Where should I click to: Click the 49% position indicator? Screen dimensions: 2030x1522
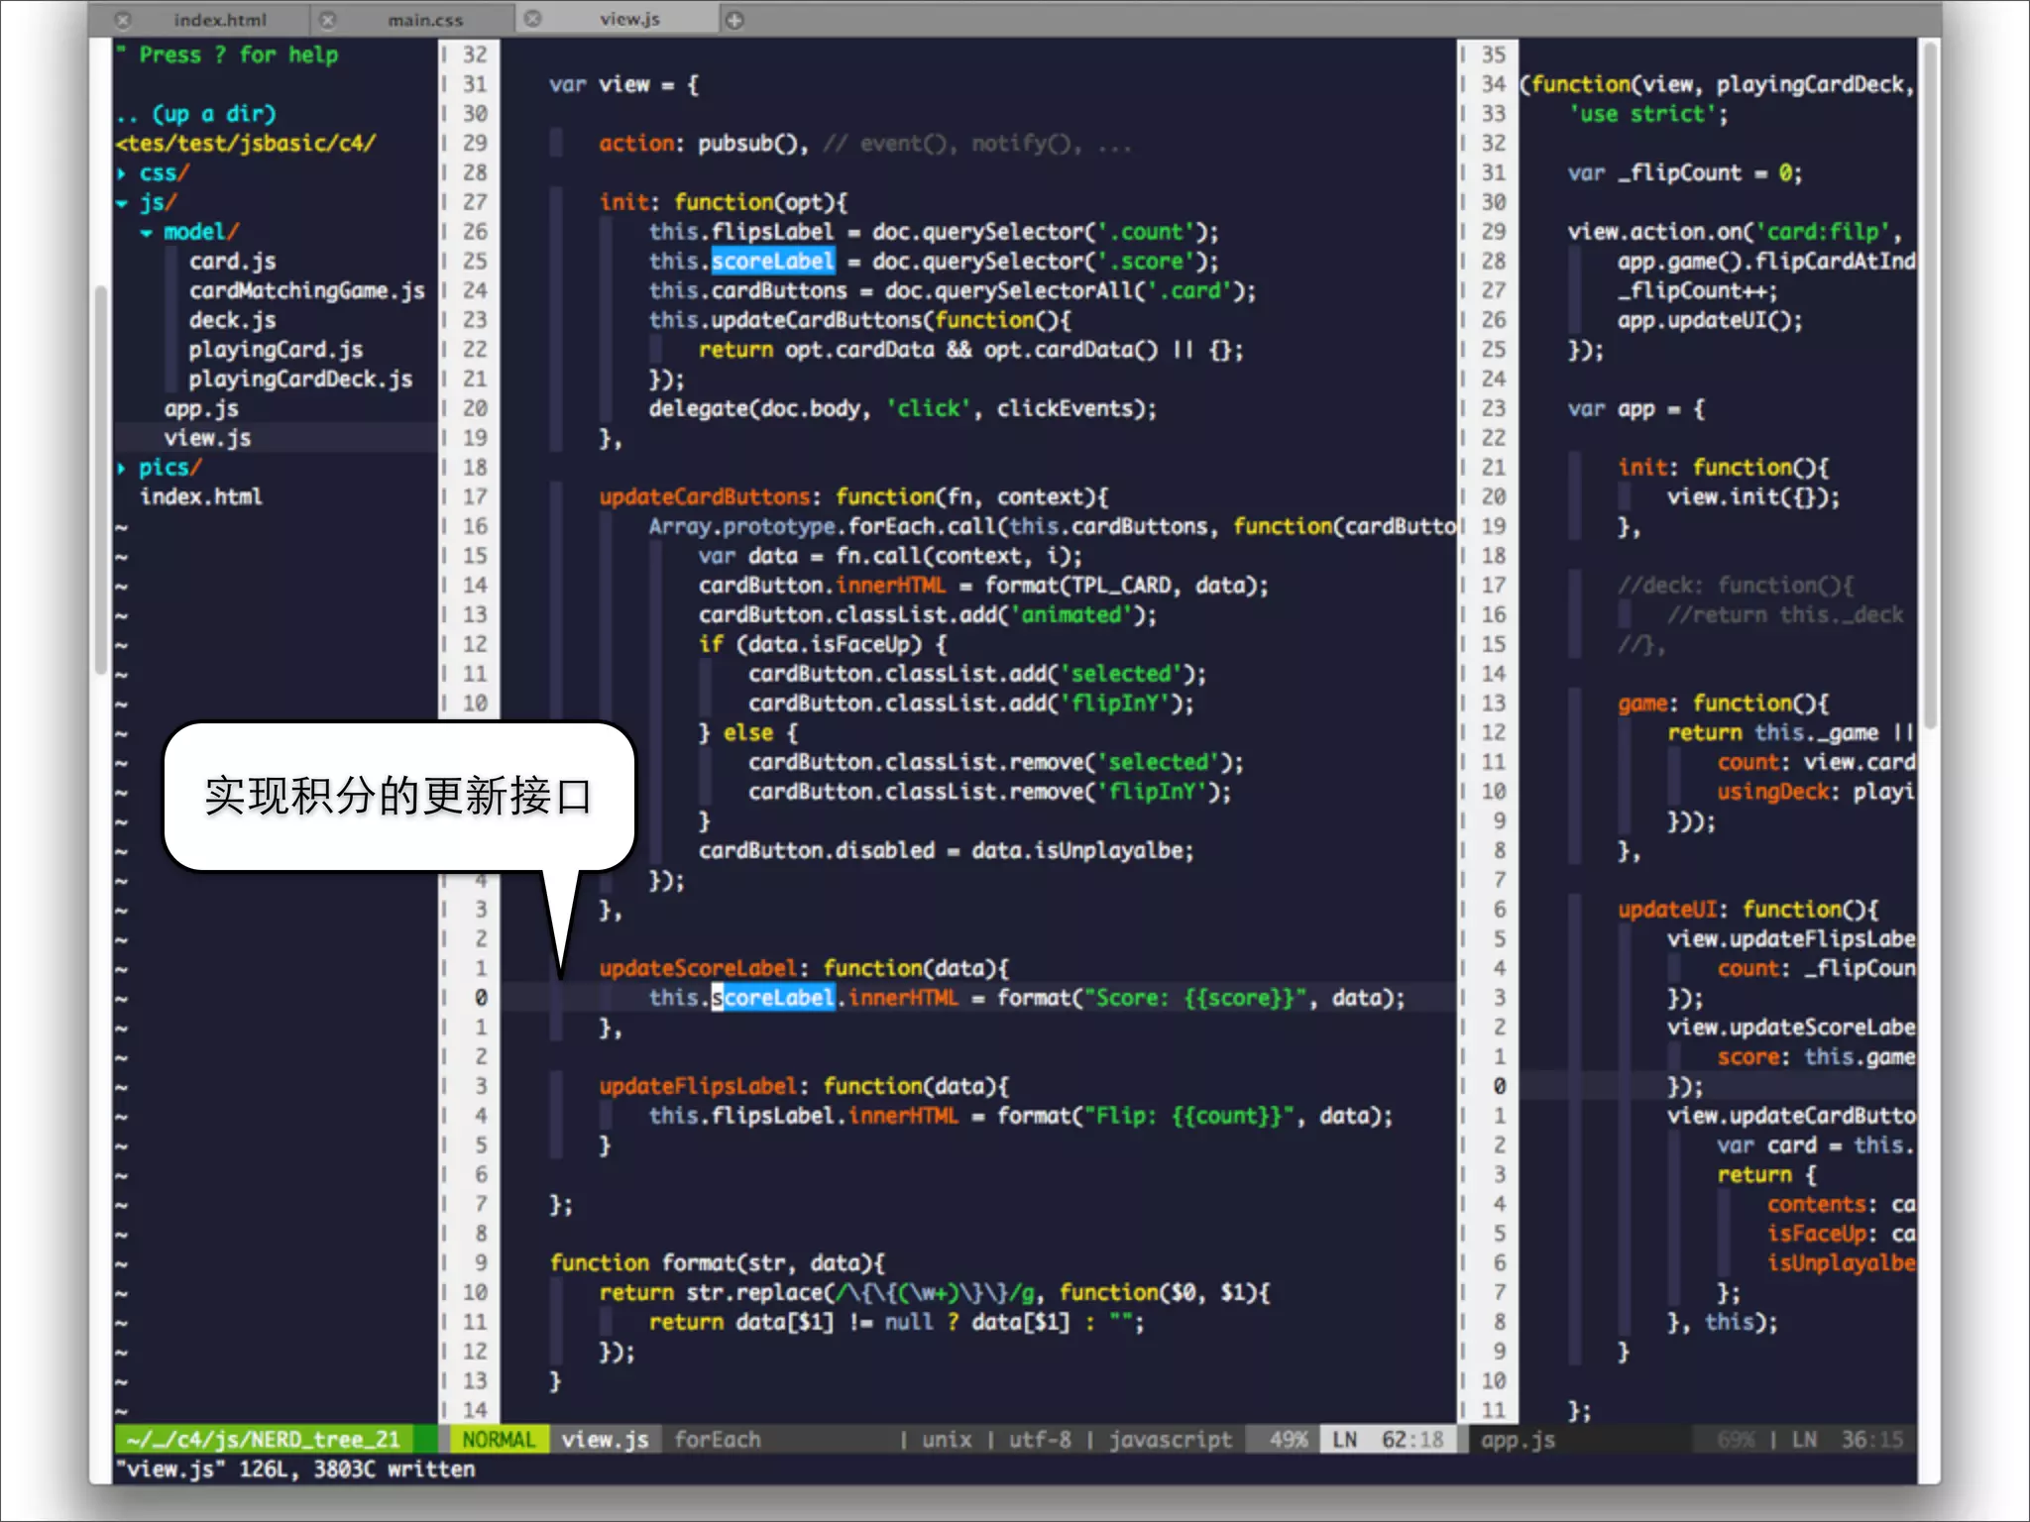(x=1289, y=1440)
